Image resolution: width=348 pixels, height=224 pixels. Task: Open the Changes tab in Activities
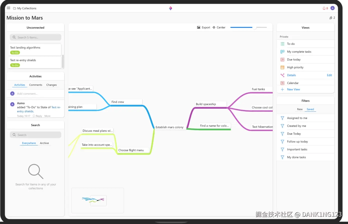[51, 85]
